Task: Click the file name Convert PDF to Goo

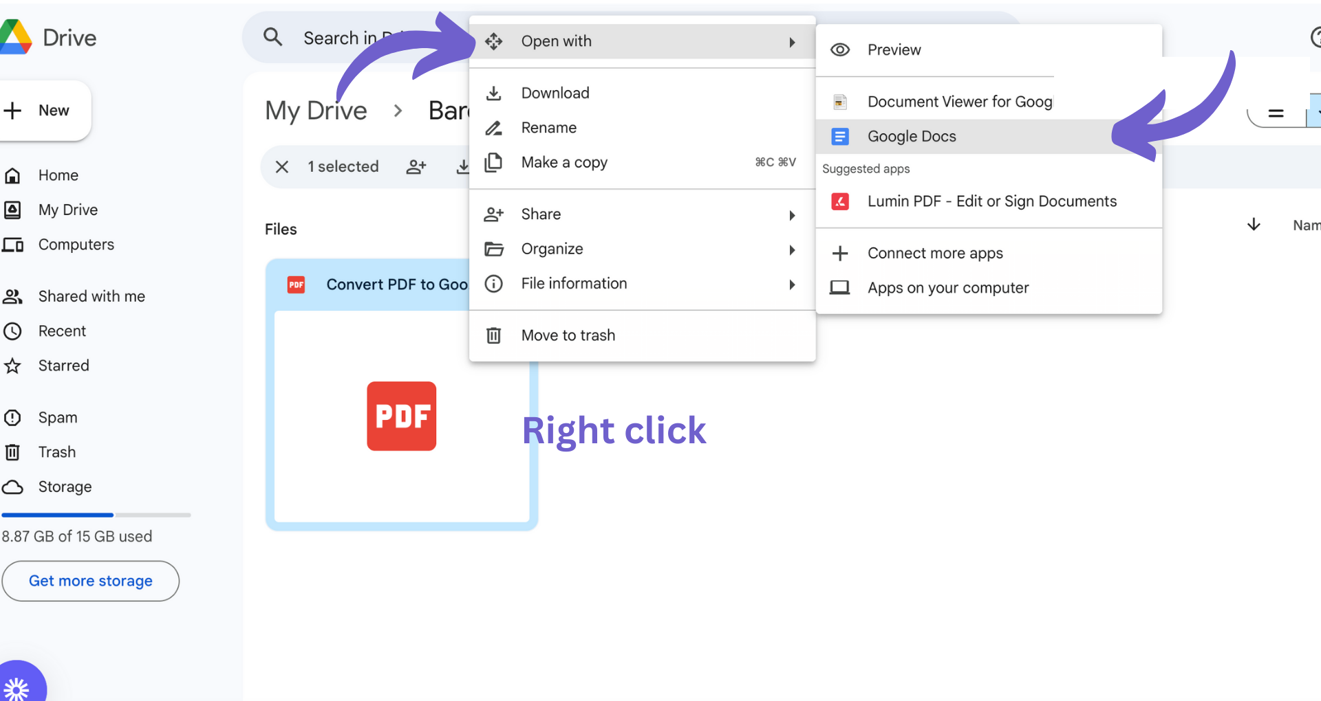Action: click(x=397, y=285)
